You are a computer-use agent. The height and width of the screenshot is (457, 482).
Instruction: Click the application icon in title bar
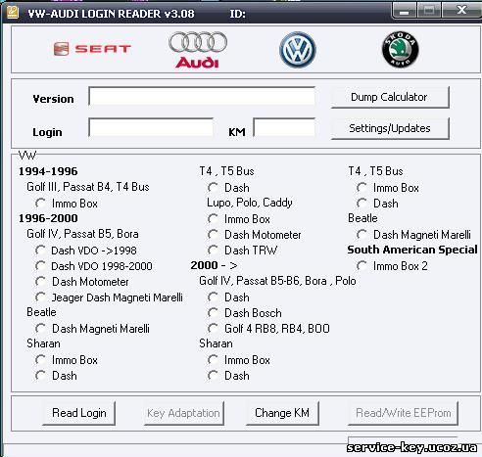click(13, 12)
